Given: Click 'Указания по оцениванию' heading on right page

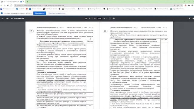Looking at the screenshot, I should tap(120, 90).
